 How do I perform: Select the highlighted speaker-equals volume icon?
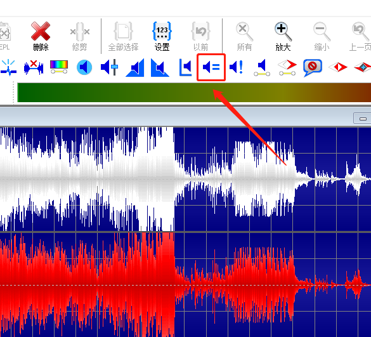[x=211, y=67]
